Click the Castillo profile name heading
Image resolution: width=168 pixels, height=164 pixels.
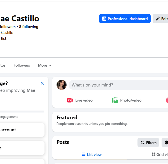pos(20,18)
